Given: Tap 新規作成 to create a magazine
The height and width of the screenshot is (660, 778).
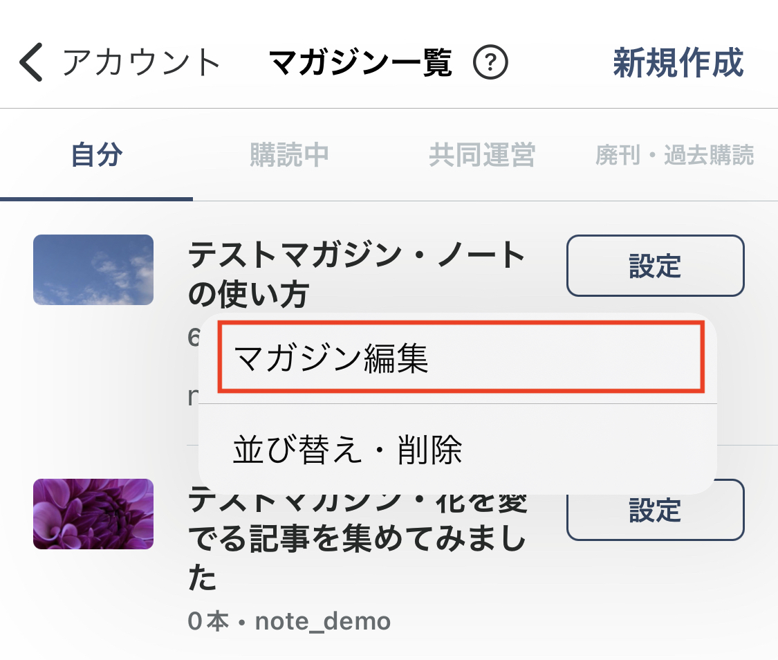Looking at the screenshot, I should click(678, 62).
